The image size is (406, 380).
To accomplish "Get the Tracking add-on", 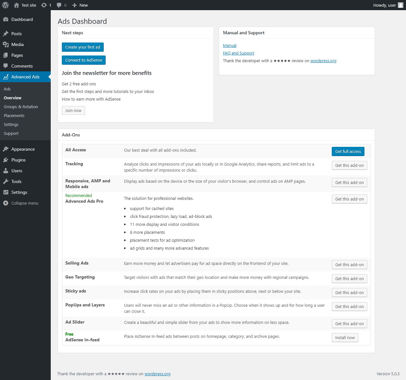I will [350, 165].
